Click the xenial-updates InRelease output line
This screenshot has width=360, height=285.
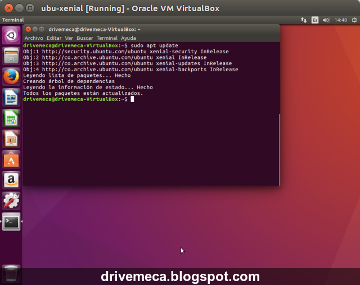[128, 63]
